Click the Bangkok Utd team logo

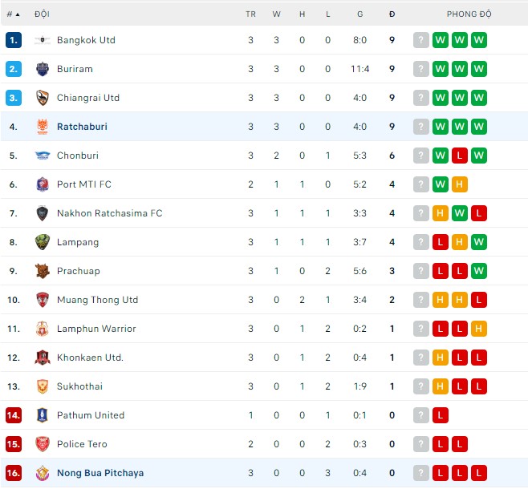click(43, 40)
